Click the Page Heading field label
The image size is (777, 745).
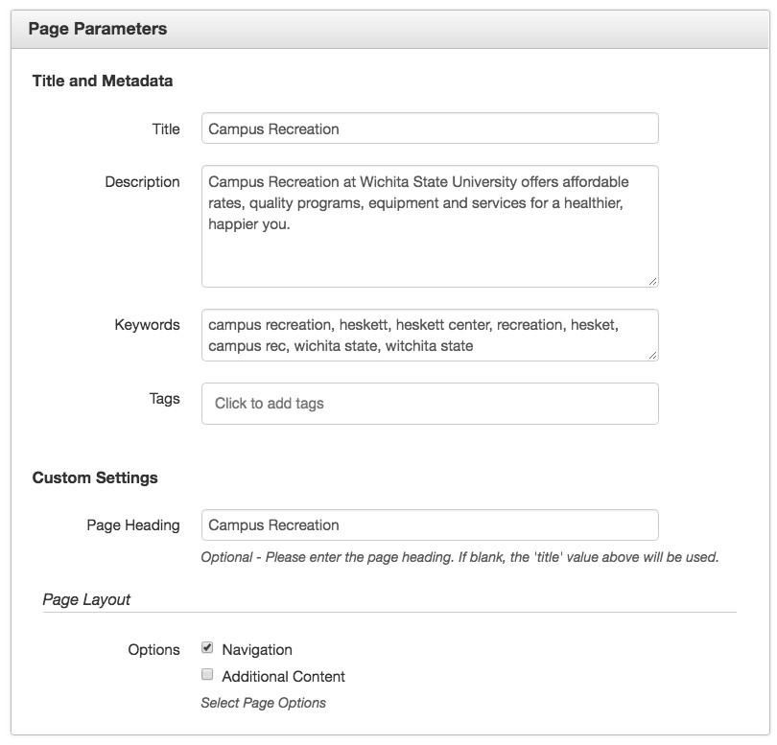[x=133, y=525]
